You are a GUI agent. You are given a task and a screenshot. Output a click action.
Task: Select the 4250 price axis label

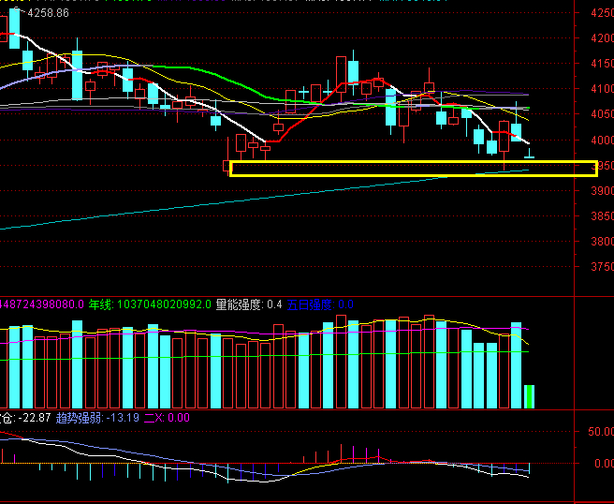point(602,13)
